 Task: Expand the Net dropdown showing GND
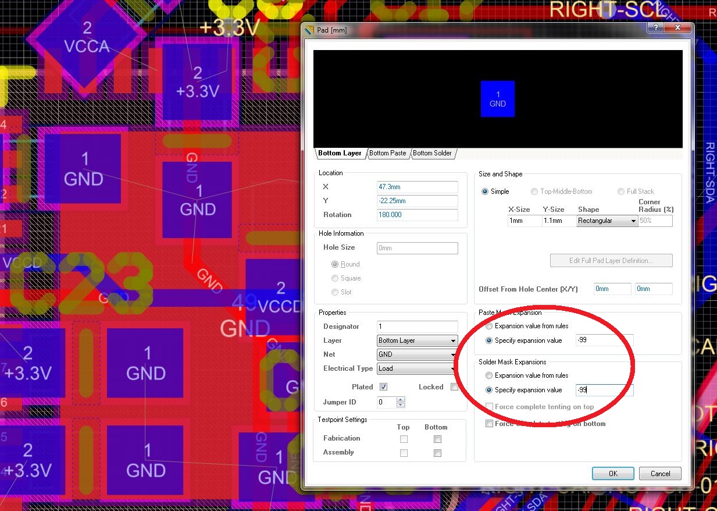[452, 355]
